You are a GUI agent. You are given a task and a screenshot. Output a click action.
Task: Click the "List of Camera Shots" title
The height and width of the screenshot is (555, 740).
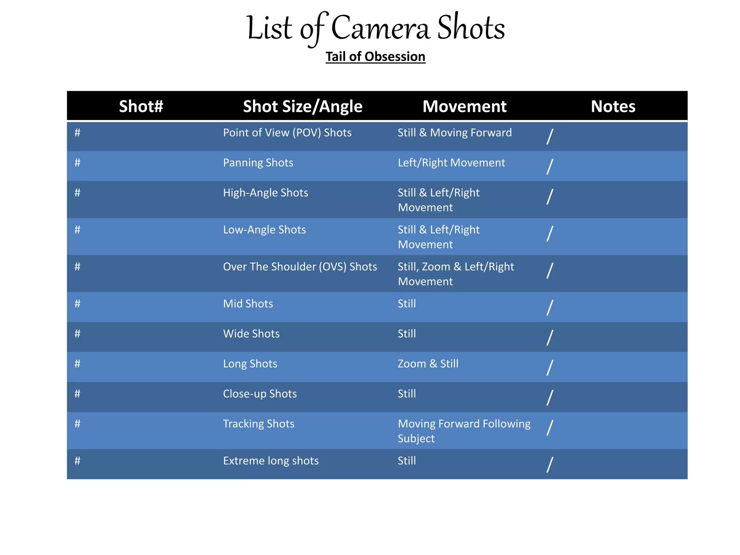tap(375, 28)
